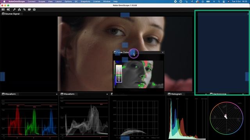Click the screen recording status icon in the menu bar

point(175,2)
